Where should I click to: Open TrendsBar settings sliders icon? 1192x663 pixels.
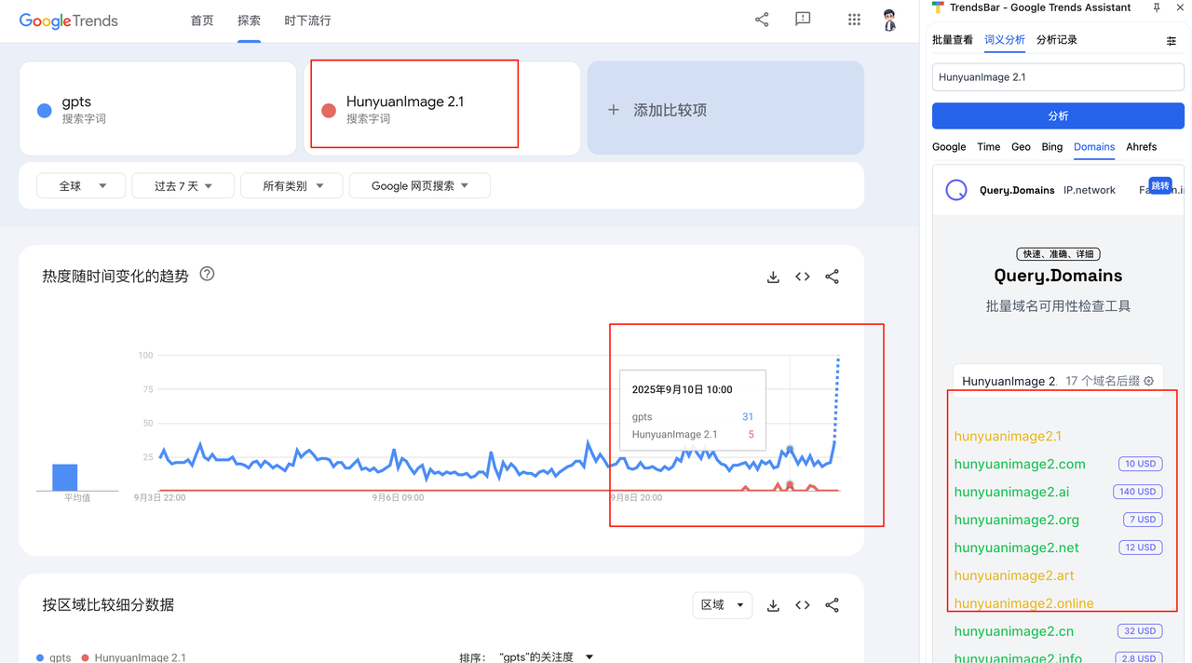tap(1172, 41)
